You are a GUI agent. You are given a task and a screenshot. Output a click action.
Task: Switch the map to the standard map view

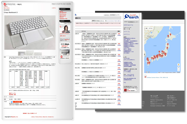[x=146, y=28]
